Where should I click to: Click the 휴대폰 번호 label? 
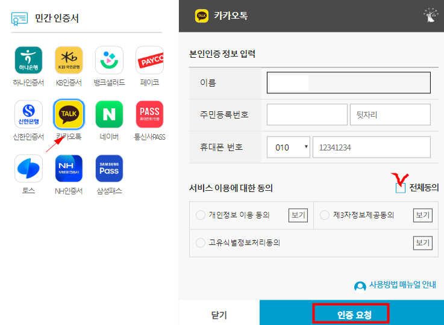click(x=221, y=147)
